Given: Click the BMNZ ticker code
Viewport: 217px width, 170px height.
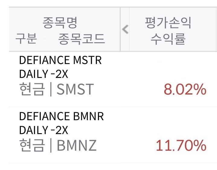Looking at the screenshot, I should click(x=77, y=145).
